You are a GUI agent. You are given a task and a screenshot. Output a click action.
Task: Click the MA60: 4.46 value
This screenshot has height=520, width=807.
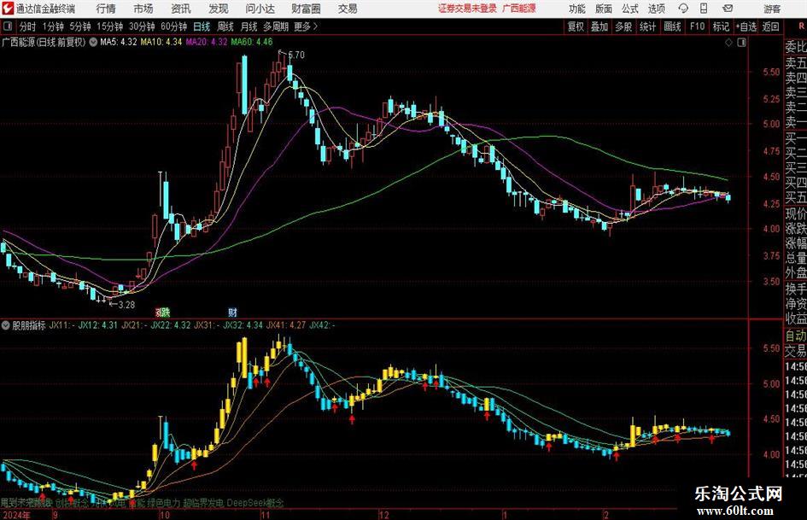coord(252,42)
